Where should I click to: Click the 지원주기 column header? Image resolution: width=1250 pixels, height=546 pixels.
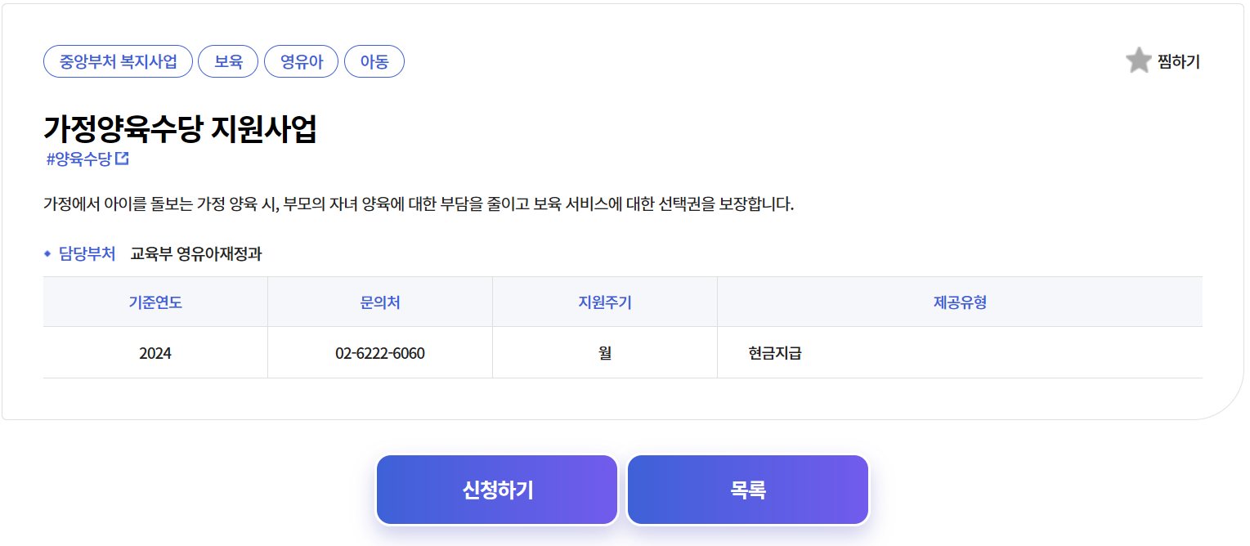click(605, 302)
